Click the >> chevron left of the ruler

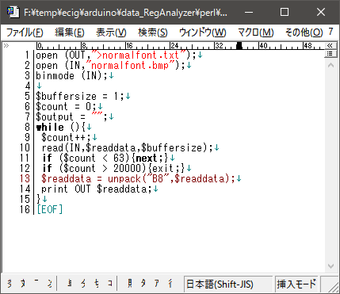(x=6, y=46)
